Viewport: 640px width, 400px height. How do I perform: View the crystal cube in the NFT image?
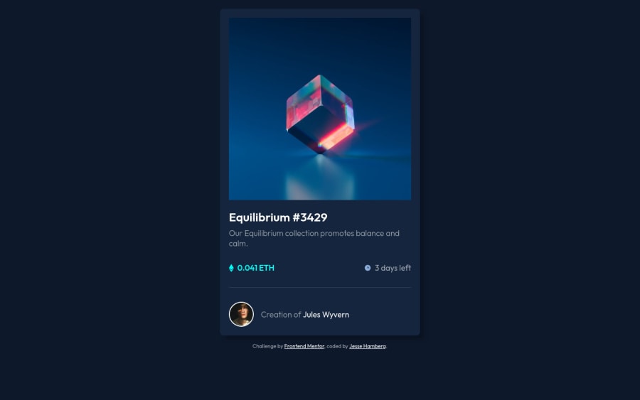pos(321,114)
